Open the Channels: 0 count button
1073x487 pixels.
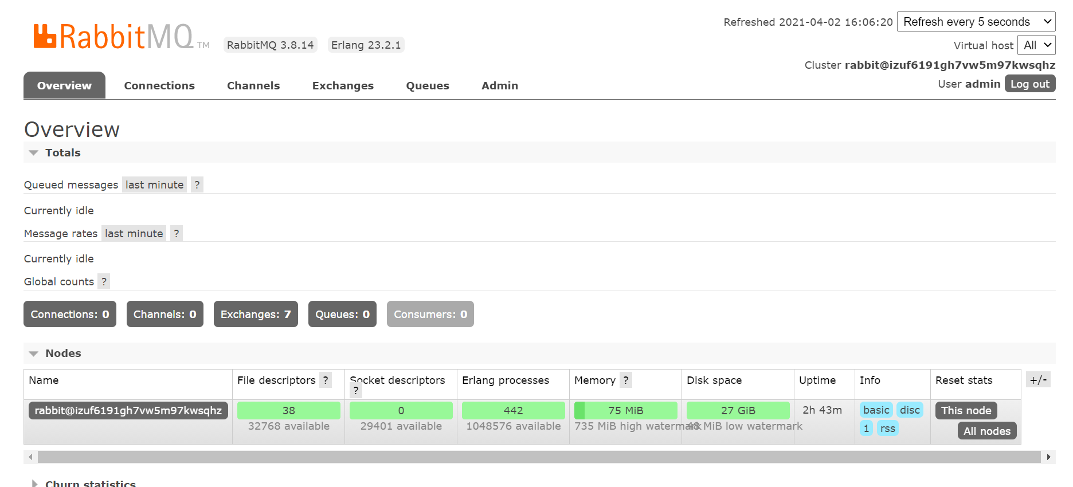pos(165,314)
